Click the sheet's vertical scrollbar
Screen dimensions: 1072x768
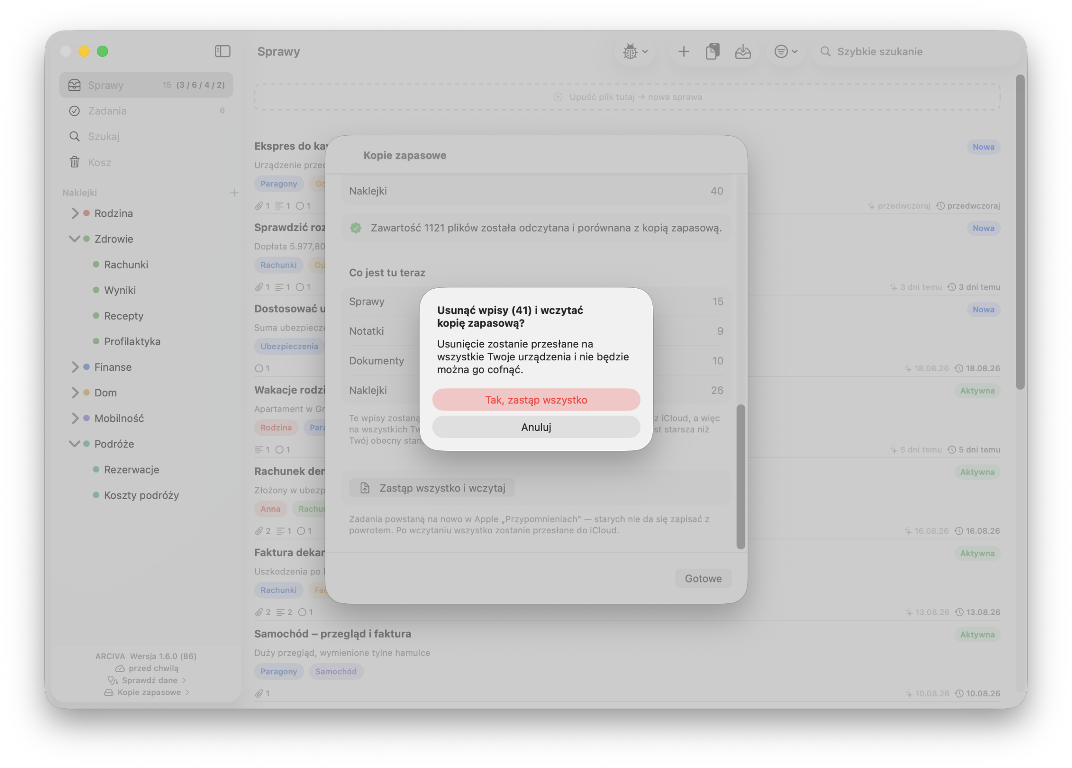(x=740, y=476)
